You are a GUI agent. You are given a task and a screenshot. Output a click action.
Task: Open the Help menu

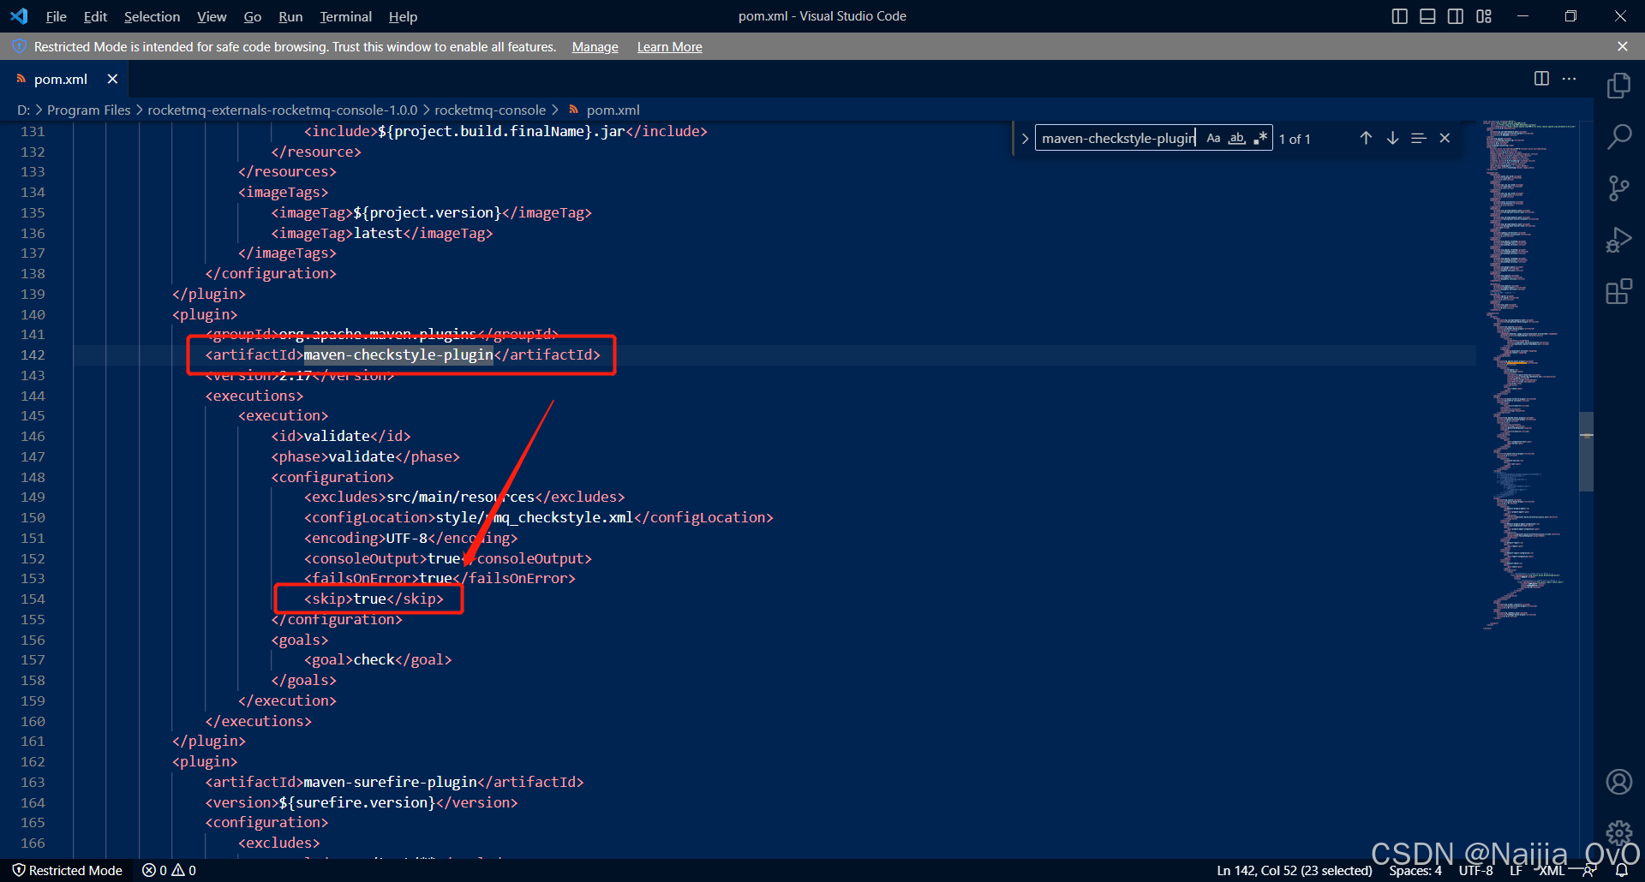pyautogui.click(x=403, y=16)
